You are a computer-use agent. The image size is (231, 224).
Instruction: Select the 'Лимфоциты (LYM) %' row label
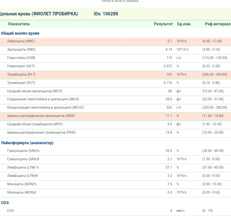[x=23, y=168]
